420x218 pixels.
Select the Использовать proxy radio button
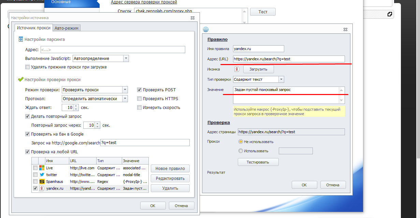pos(241,151)
